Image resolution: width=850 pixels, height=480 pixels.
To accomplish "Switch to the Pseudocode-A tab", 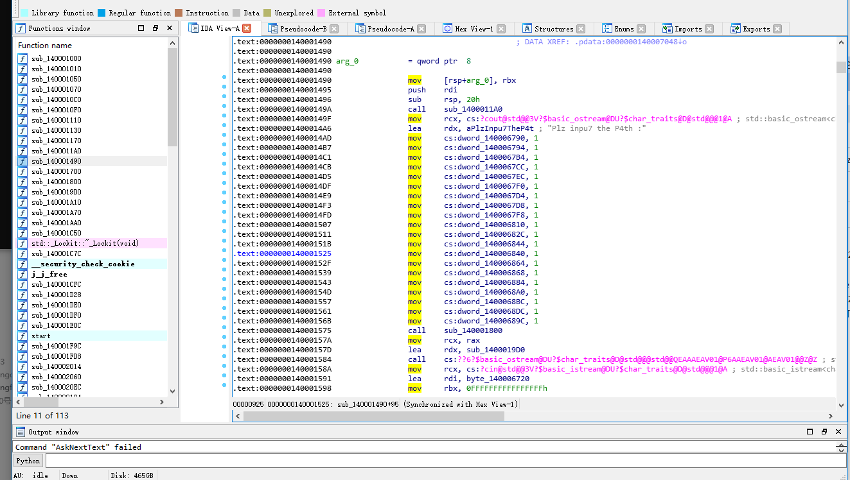I will click(x=390, y=29).
